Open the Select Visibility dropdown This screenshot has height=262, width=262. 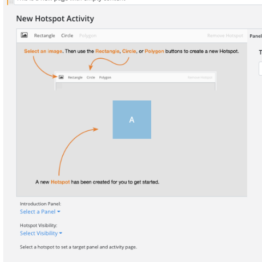point(41,233)
